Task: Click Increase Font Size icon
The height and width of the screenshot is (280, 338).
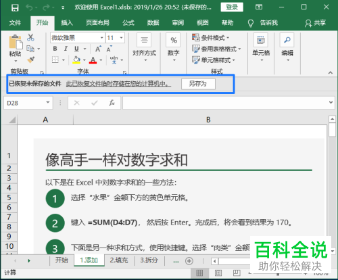Action: [98, 49]
